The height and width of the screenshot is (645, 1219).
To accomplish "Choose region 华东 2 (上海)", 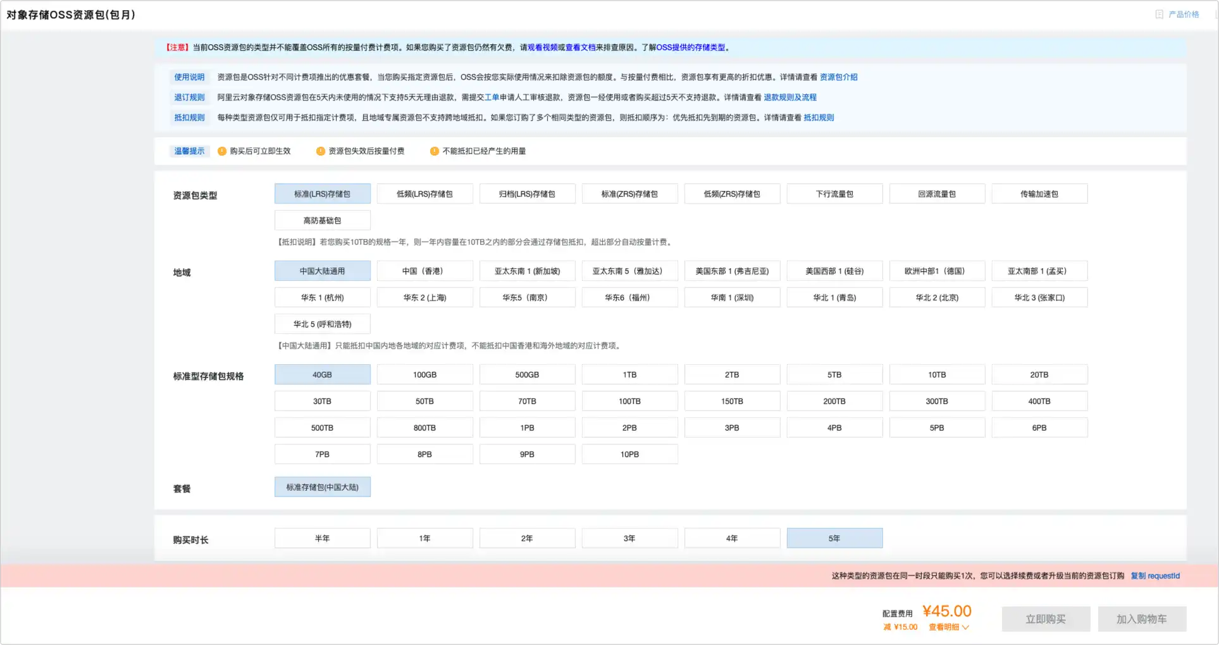I will click(x=425, y=298).
